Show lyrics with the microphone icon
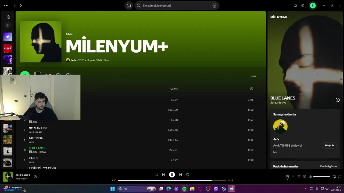The width and height of the screenshot is (344, 193). (293, 177)
